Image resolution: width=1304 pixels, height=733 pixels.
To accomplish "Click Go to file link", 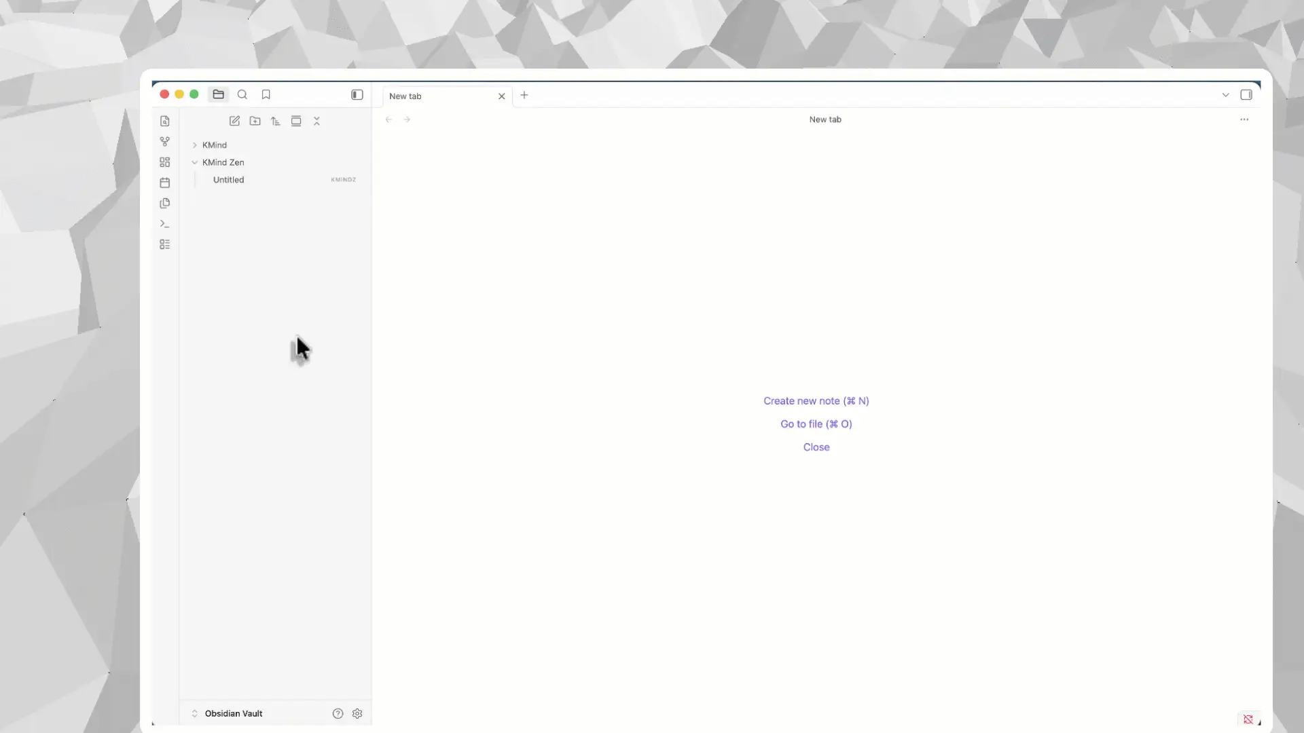I will [816, 424].
